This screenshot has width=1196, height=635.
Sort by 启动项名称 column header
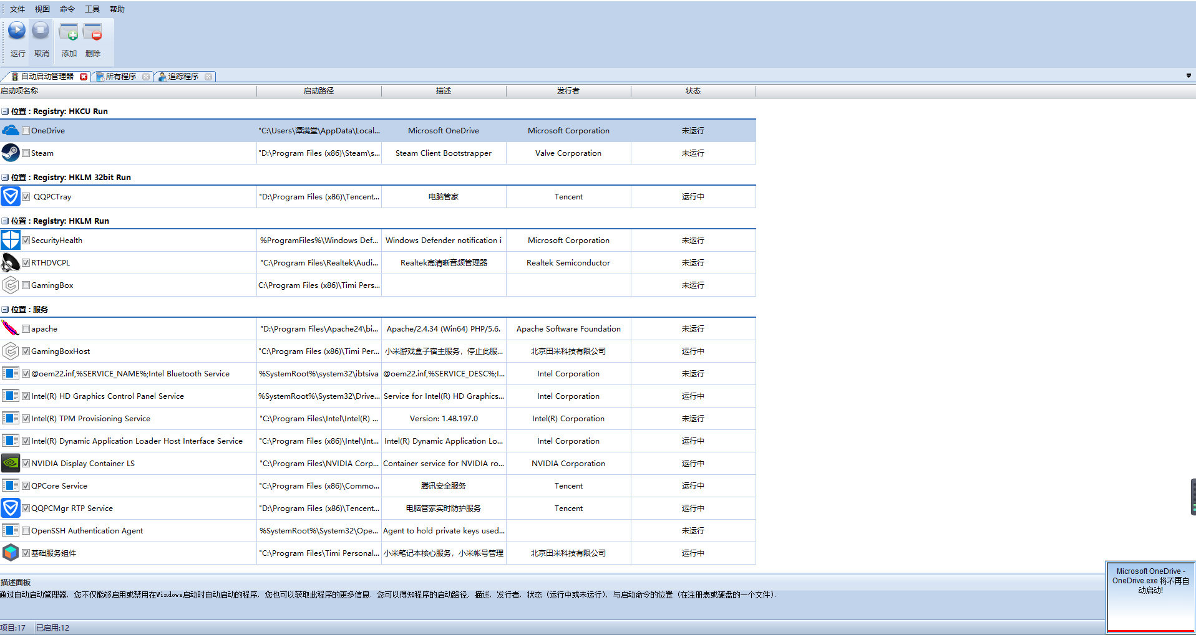[128, 91]
